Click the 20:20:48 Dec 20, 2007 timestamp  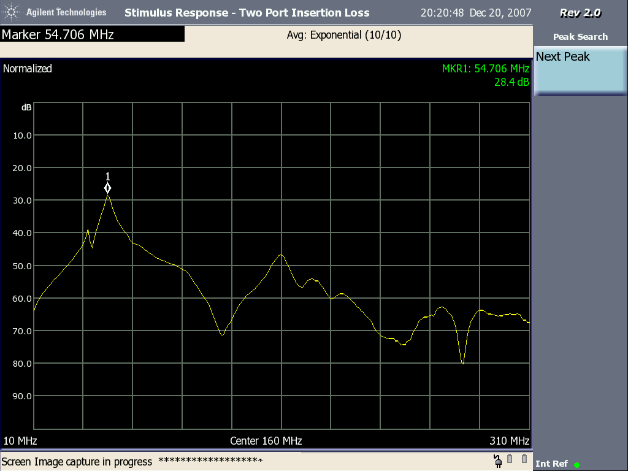[476, 13]
